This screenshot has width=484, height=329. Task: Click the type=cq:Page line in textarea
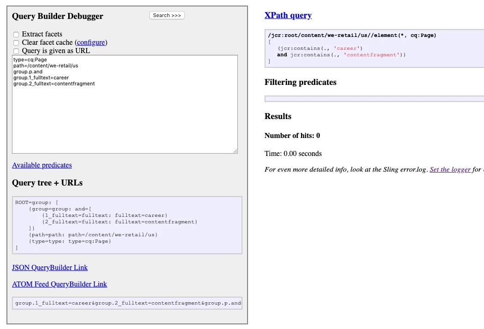coord(30,60)
